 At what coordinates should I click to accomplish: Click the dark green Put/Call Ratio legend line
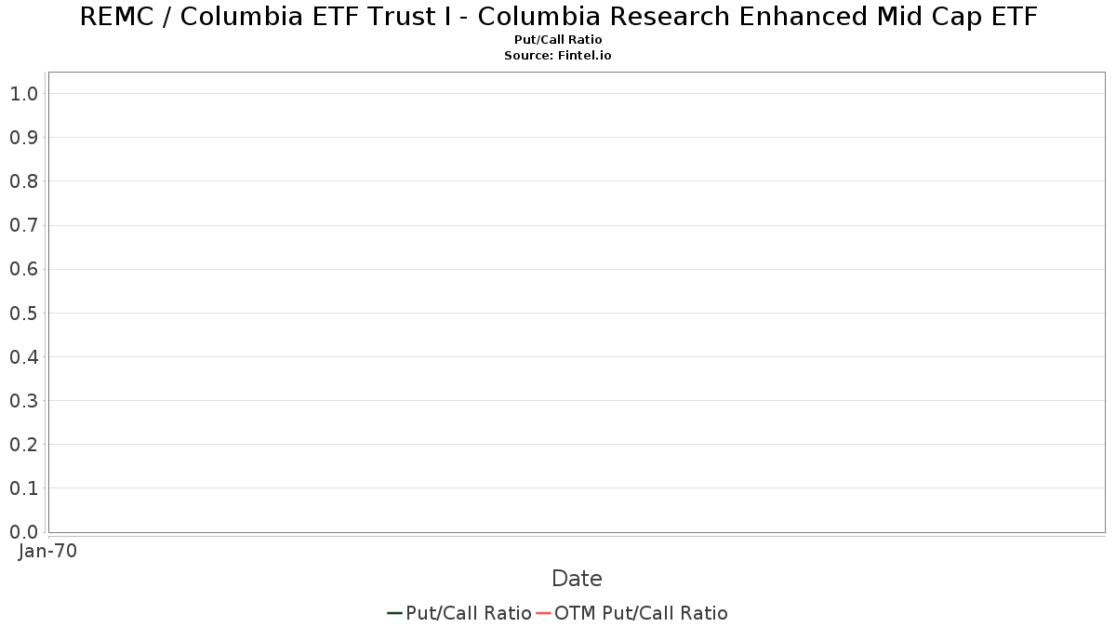(x=394, y=613)
